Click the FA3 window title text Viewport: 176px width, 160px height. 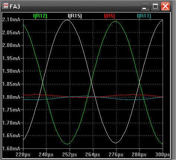click(x=15, y=6)
